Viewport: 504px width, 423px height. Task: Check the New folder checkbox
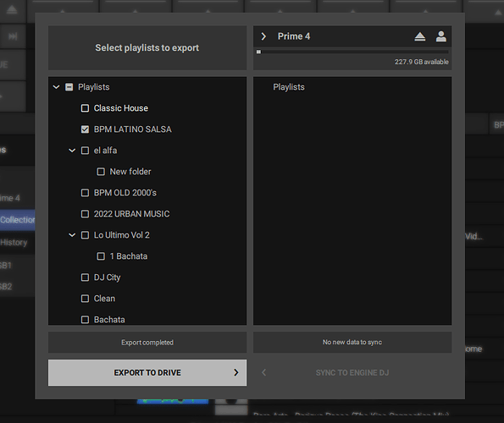pos(101,172)
